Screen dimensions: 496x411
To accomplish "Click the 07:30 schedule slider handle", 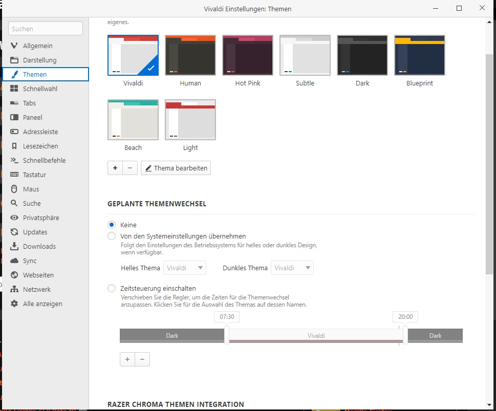I will (x=227, y=335).
